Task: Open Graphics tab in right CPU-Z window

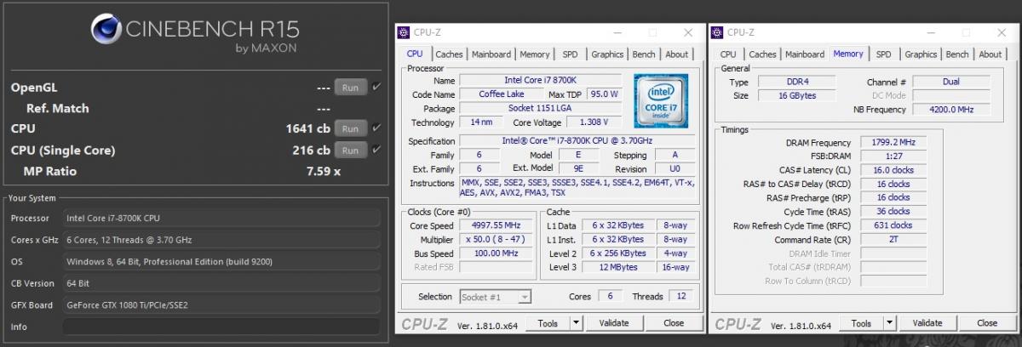Action: [921, 54]
